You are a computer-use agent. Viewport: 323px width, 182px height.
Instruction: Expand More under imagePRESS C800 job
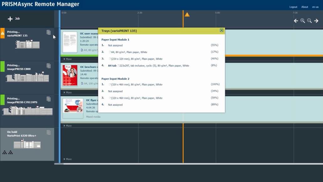tap(67, 93)
